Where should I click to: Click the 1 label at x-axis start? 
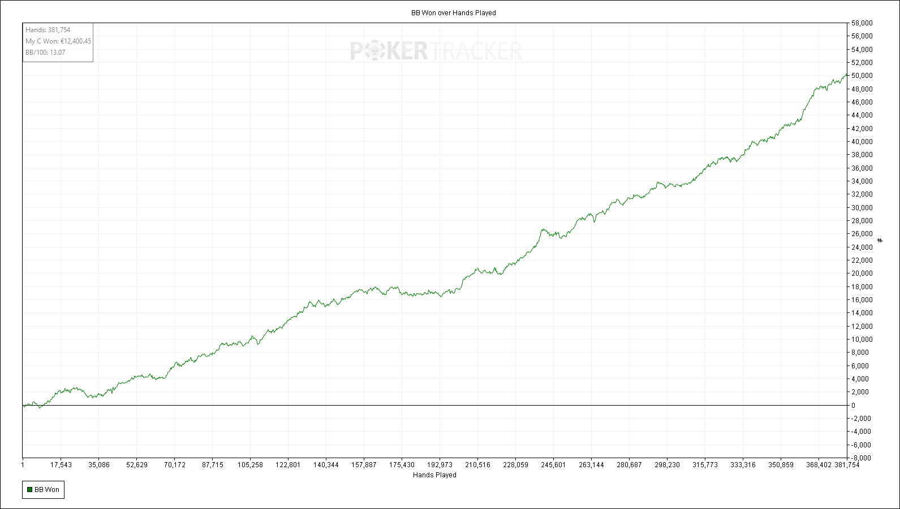pyautogui.click(x=23, y=465)
